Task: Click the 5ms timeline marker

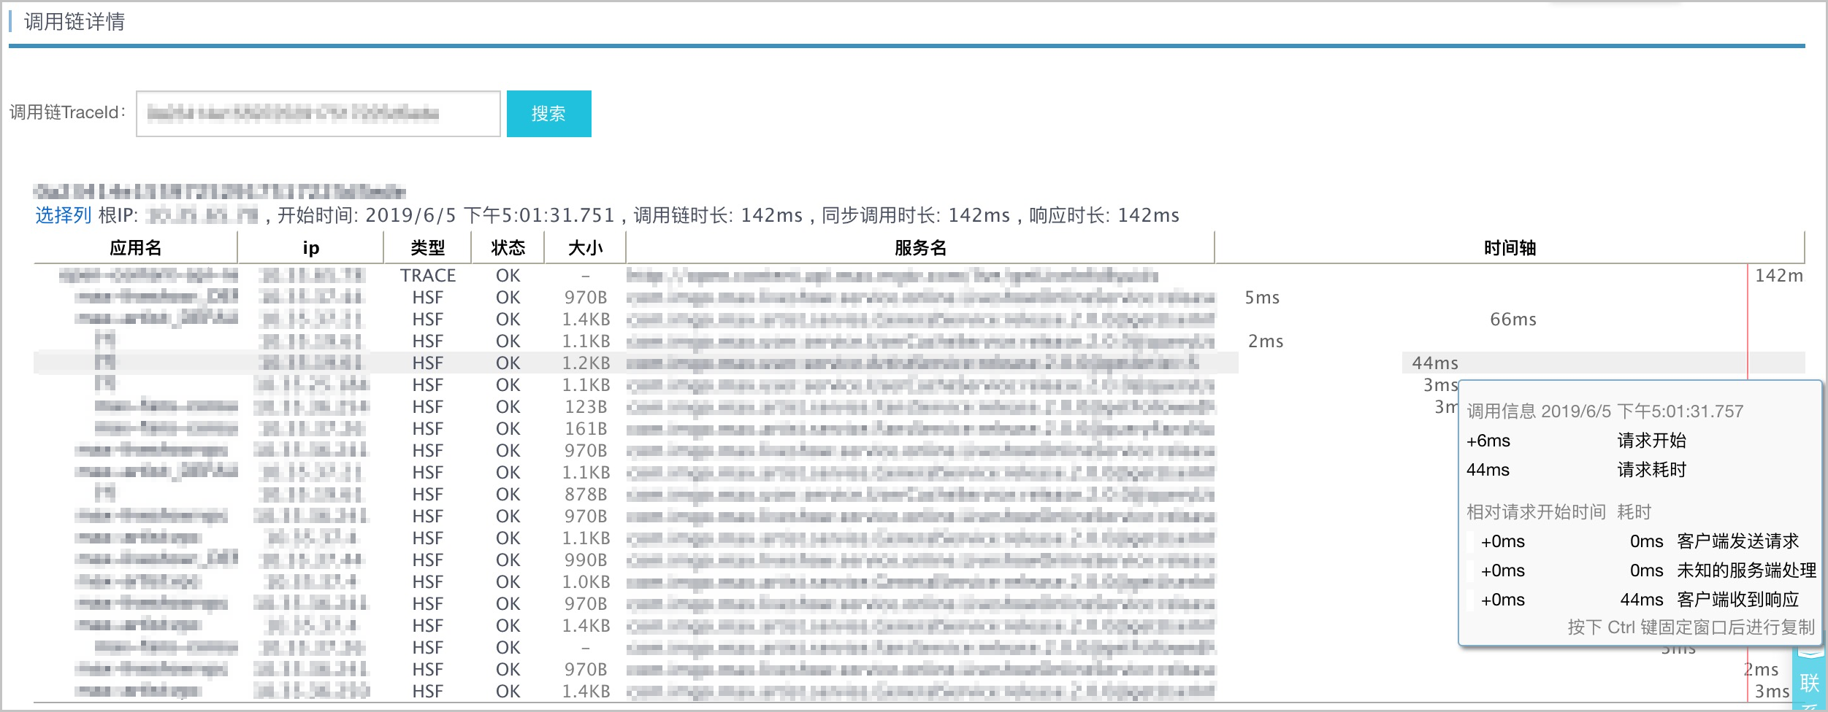Action: pos(1262,298)
